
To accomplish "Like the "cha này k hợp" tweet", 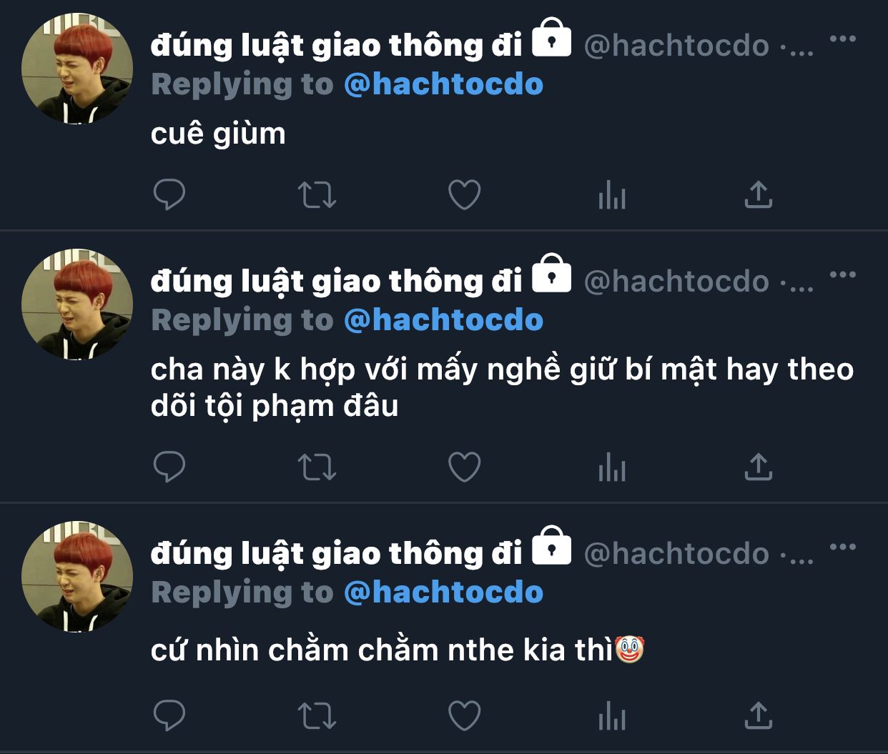I will click(x=464, y=468).
